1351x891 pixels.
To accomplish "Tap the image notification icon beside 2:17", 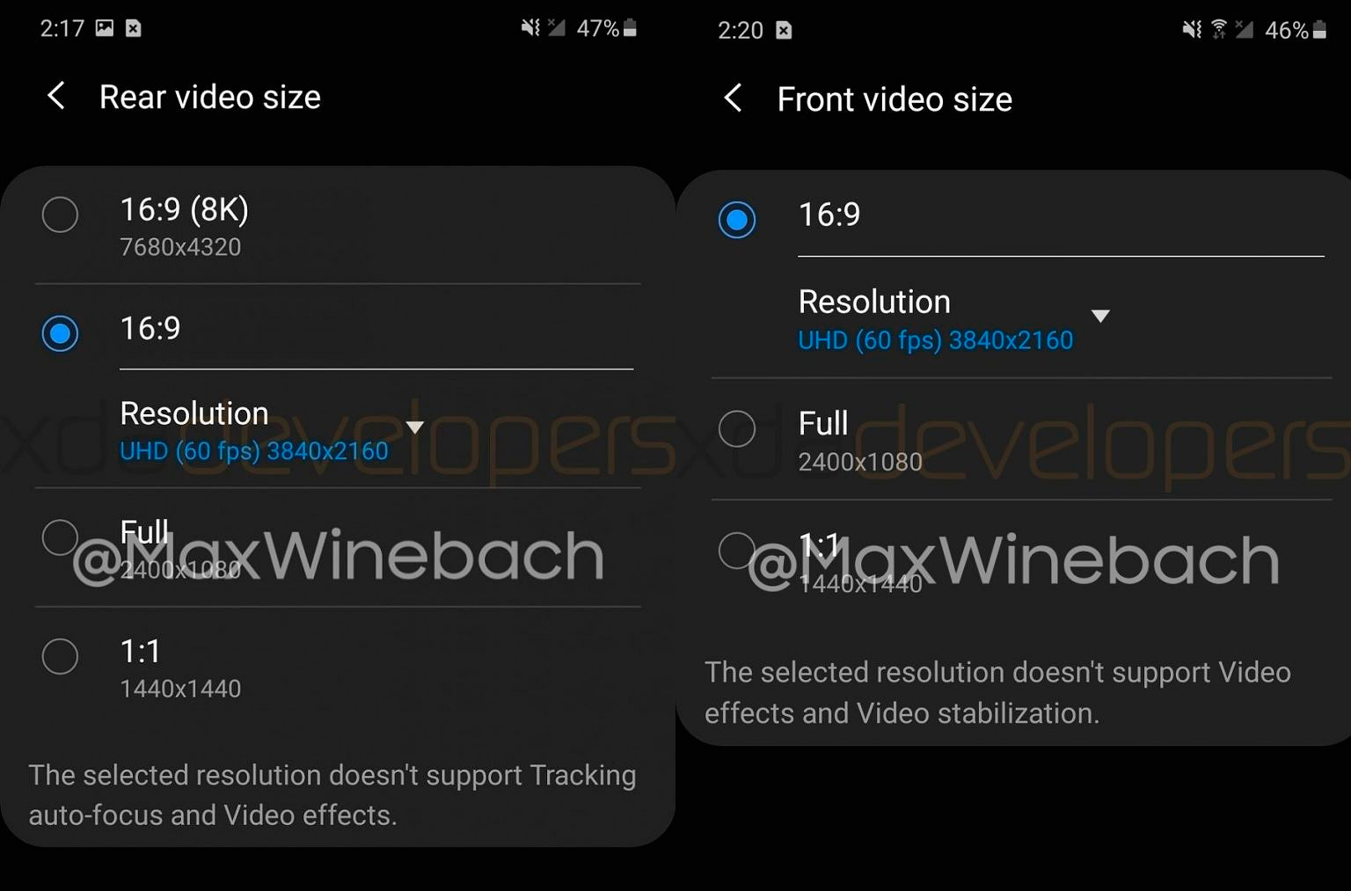I will click(105, 28).
